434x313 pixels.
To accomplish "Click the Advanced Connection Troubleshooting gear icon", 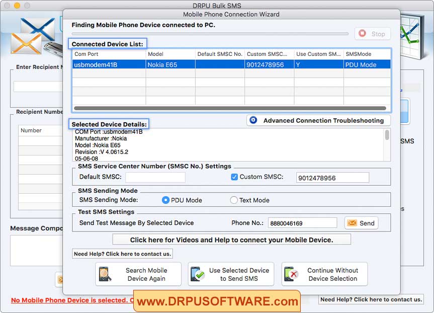I will click(x=253, y=120).
